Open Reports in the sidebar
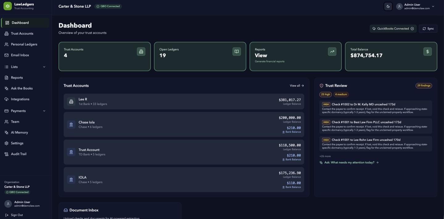Viewport: 444px width, 219px height. pyautogui.click(x=25, y=78)
